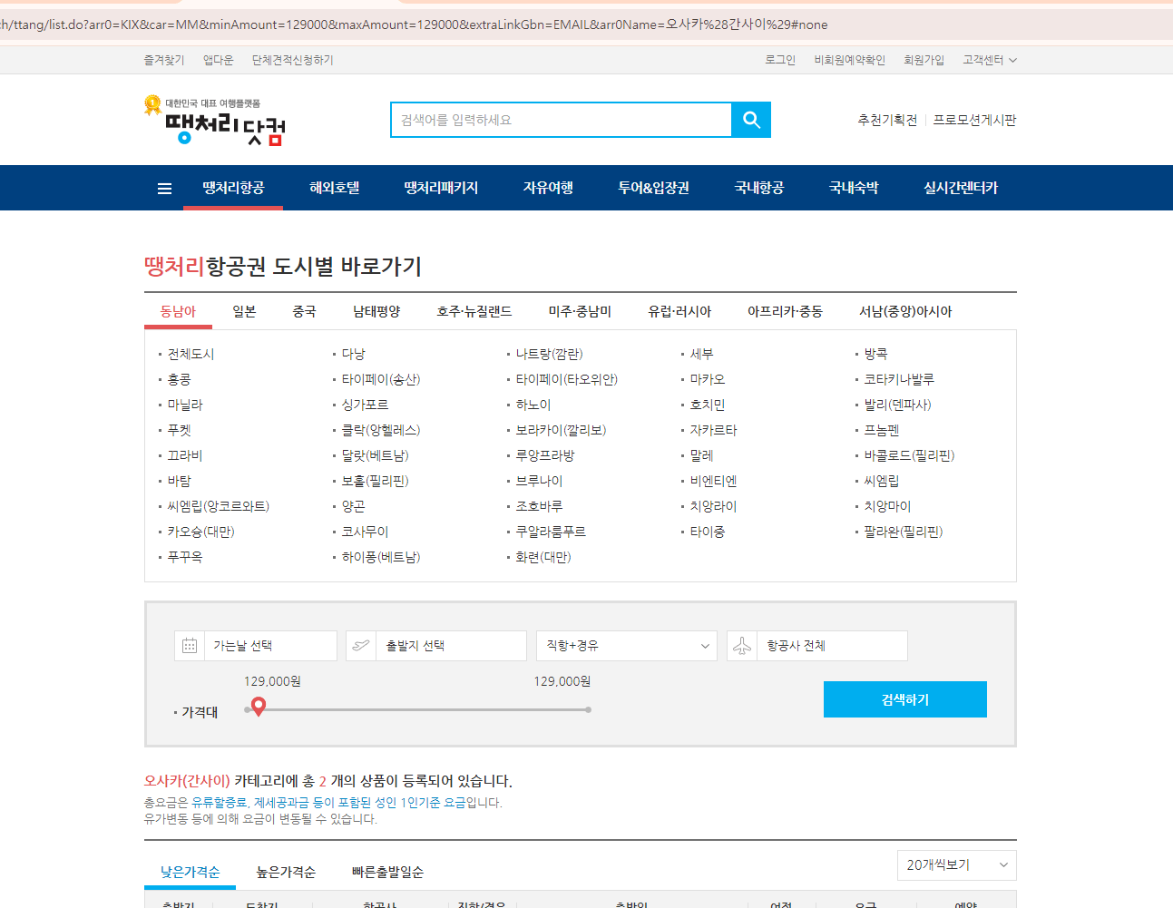Open the 해외호텔 menu
Image resolution: width=1173 pixels, height=908 pixels.
(x=335, y=188)
